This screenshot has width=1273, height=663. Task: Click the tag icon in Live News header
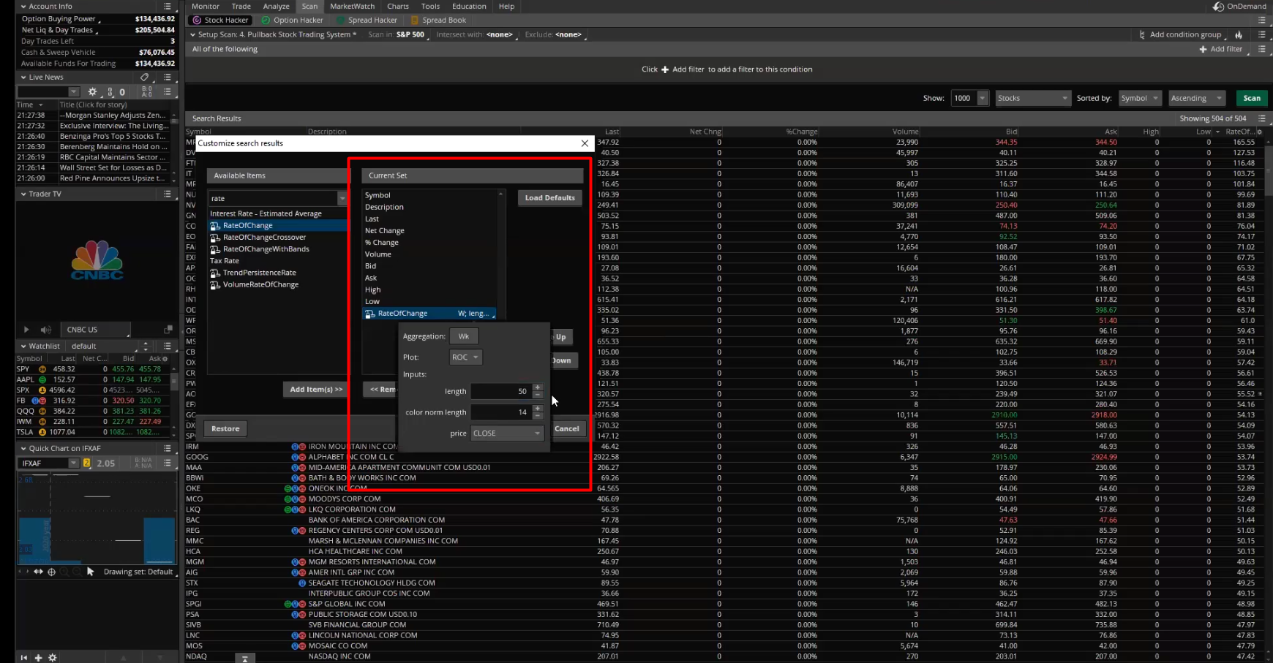click(144, 77)
